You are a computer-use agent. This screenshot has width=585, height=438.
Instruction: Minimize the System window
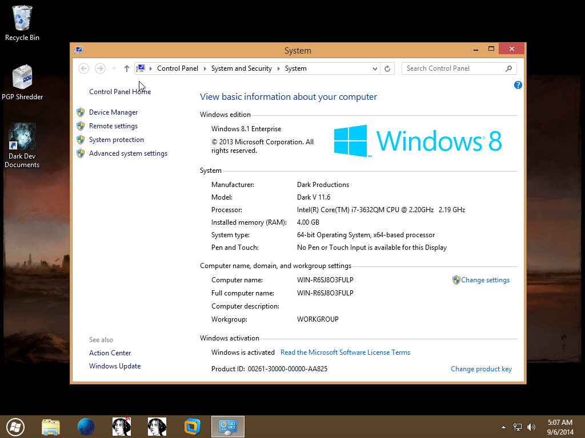pos(476,49)
